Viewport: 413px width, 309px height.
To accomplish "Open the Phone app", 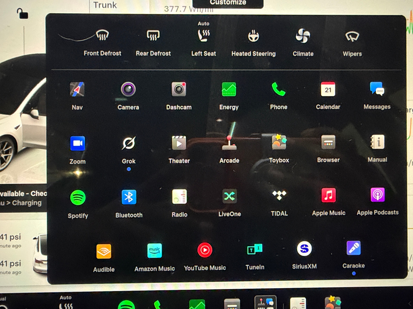I will point(279,89).
